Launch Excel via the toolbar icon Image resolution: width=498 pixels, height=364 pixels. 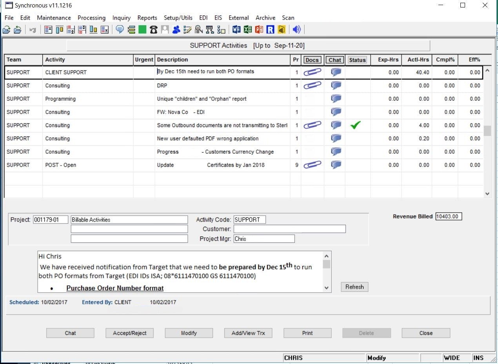click(x=247, y=29)
